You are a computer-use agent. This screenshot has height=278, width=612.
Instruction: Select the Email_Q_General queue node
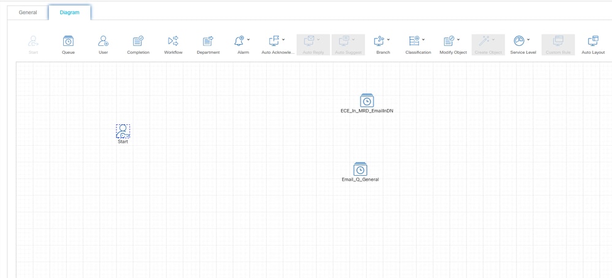360,169
